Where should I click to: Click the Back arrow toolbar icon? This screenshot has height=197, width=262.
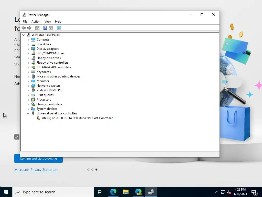pyautogui.click(x=24, y=28)
